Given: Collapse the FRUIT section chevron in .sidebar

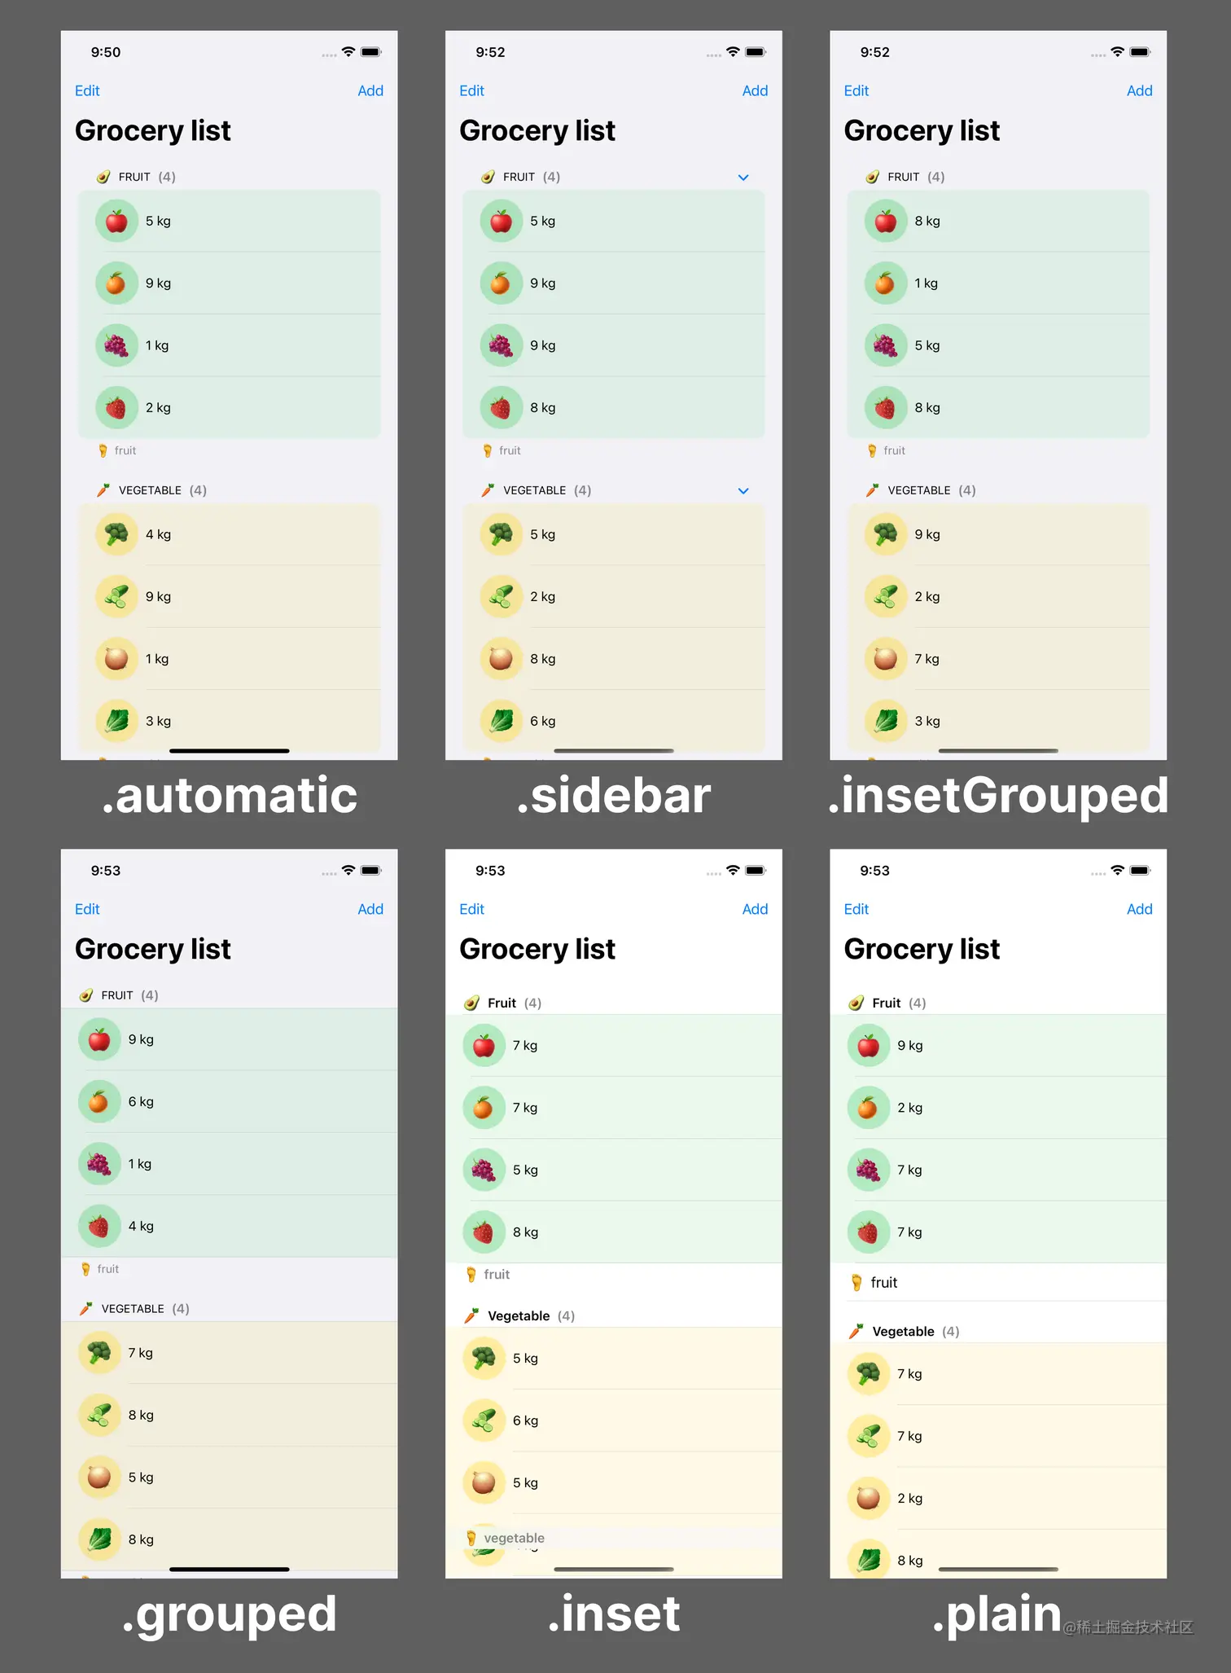Looking at the screenshot, I should [x=743, y=178].
